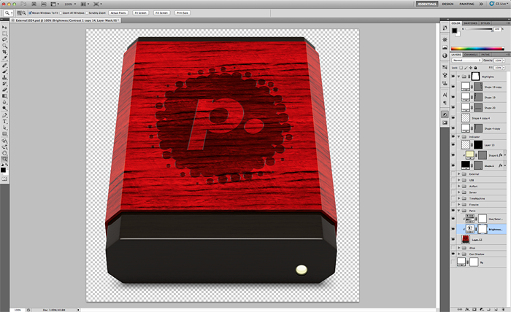Select the Eyedropper tool
The width and height of the screenshot is (511, 312).
(4, 58)
